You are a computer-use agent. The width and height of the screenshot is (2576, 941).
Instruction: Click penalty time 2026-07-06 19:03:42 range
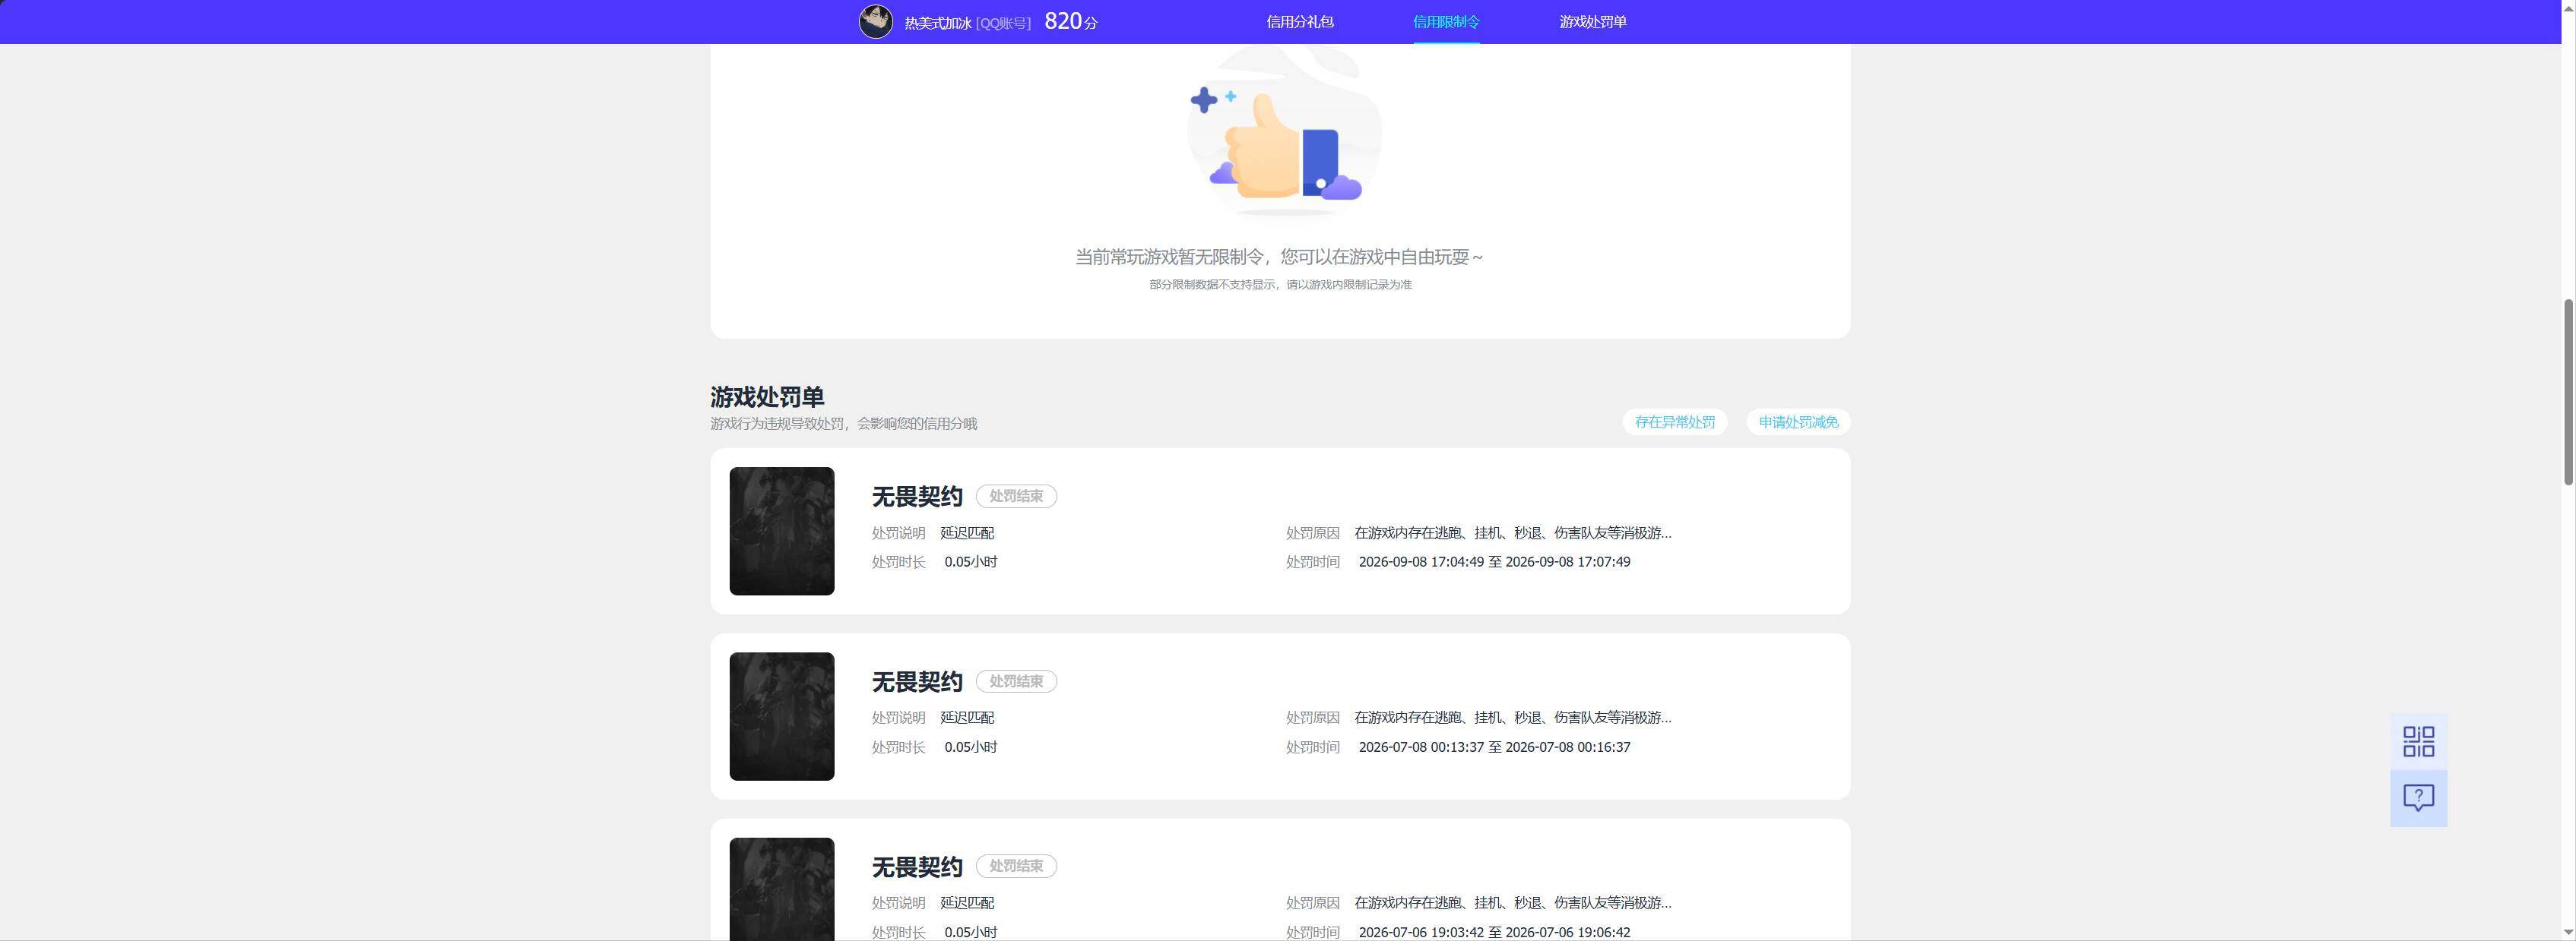[x=1494, y=932]
